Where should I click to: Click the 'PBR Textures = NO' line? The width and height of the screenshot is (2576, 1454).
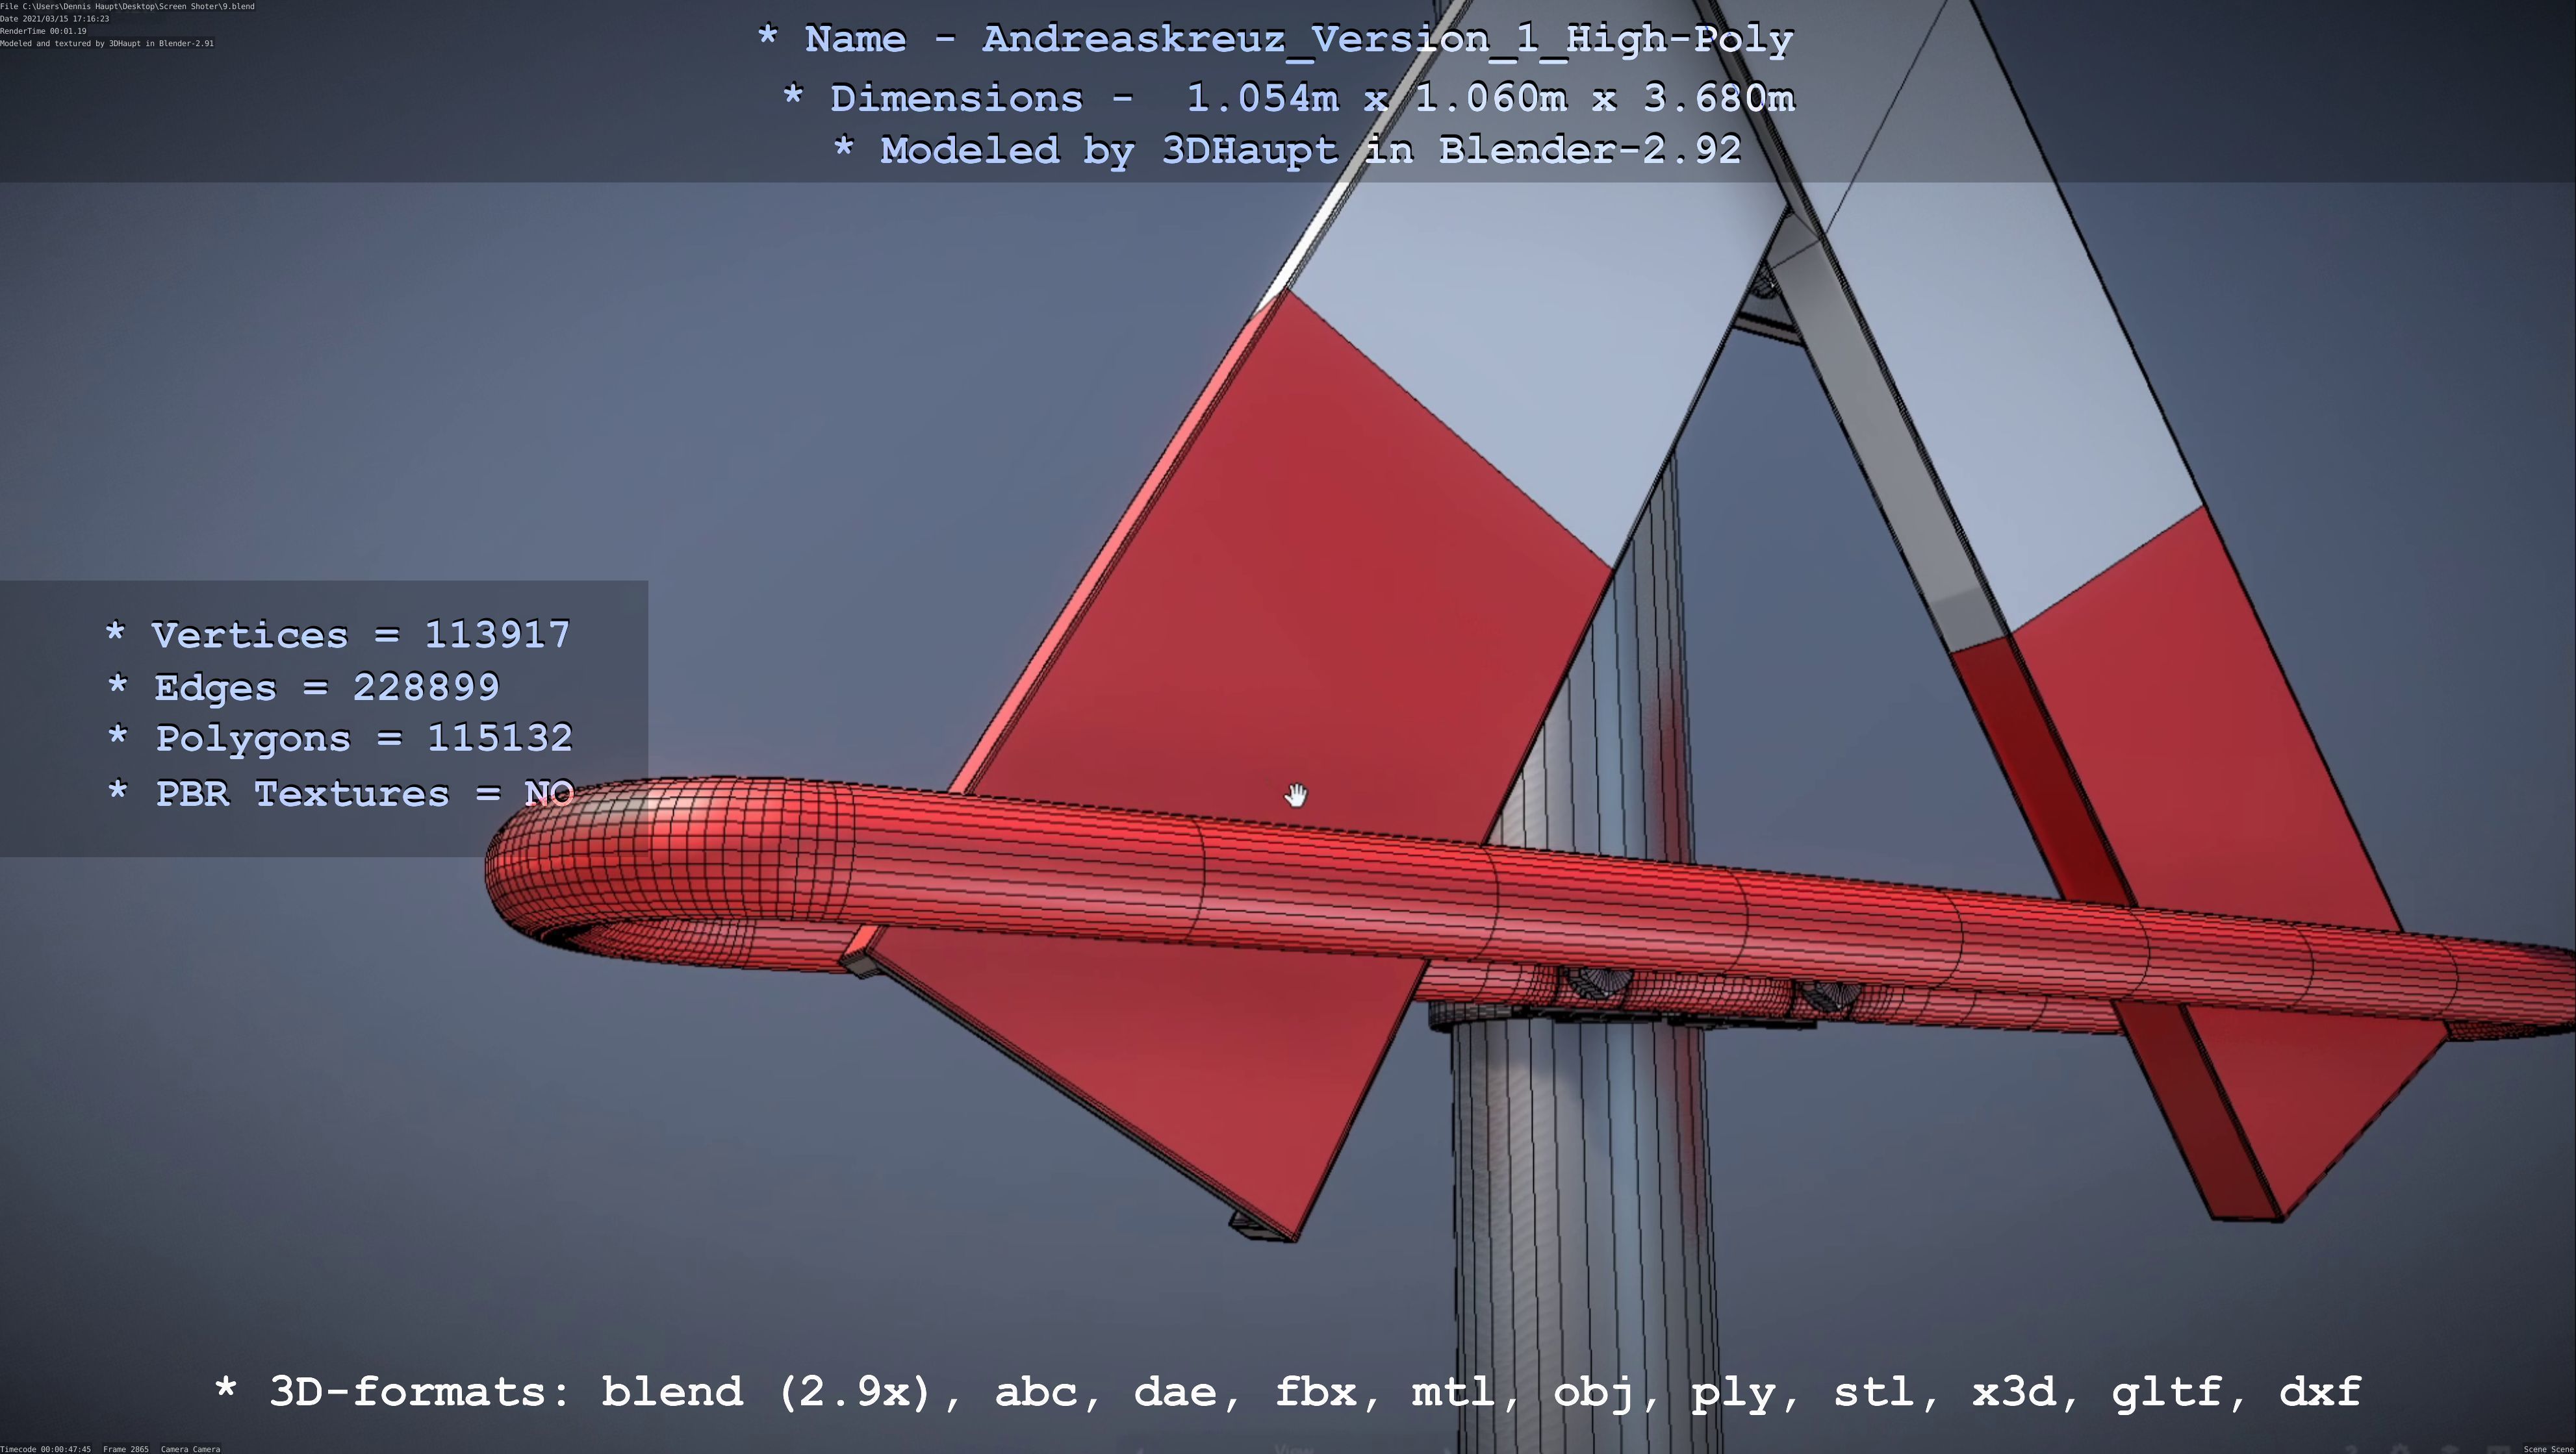[x=340, y=794]
